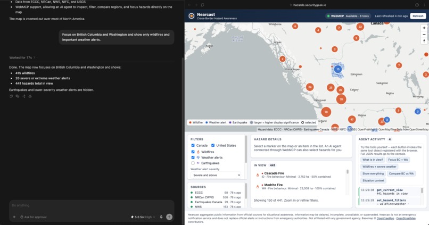Viewport: 429px width, 225px height.
Task: Toggle the Weather alerts filter checkbox
Action: coord(193,157)
